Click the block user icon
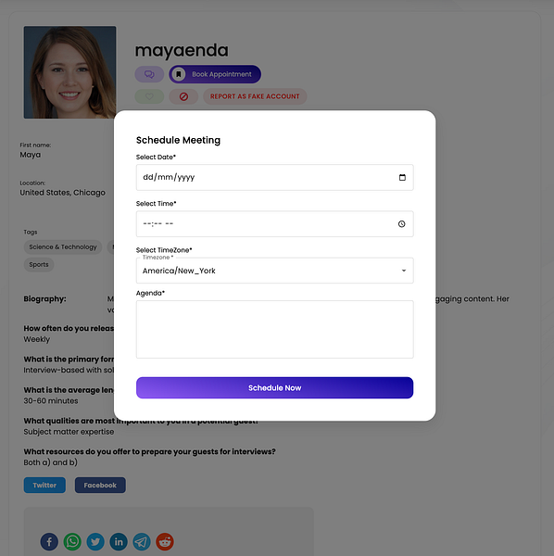Viewport: 554px width, 556px height. [183, 96]
